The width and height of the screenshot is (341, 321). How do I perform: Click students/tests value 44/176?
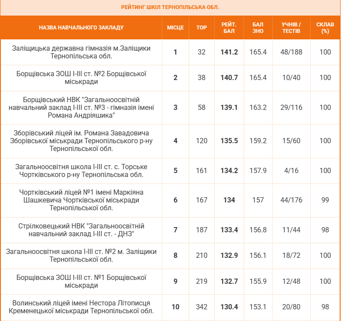point(291,200)
